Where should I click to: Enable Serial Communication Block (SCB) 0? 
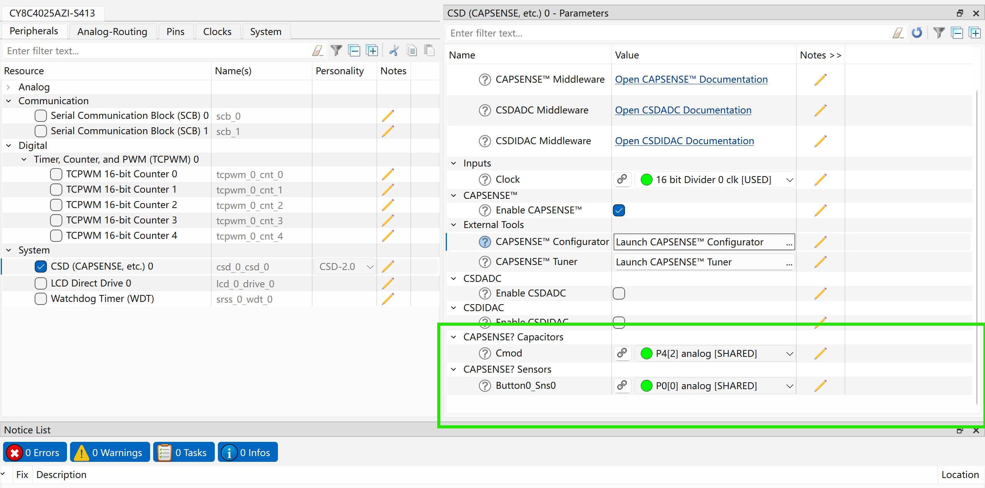[x=41, y=116]
